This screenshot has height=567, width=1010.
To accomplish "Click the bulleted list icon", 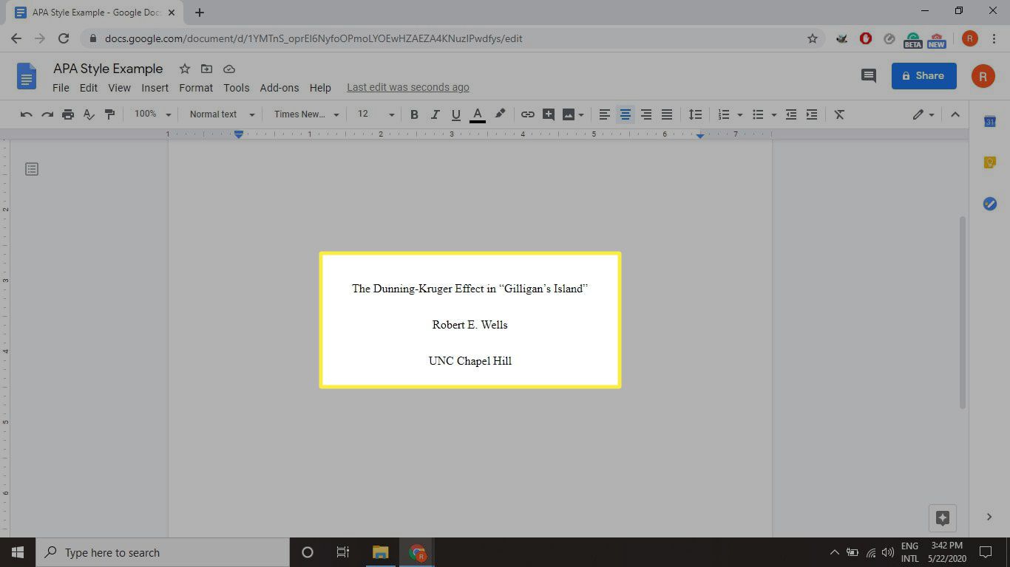I will [758, 114].
